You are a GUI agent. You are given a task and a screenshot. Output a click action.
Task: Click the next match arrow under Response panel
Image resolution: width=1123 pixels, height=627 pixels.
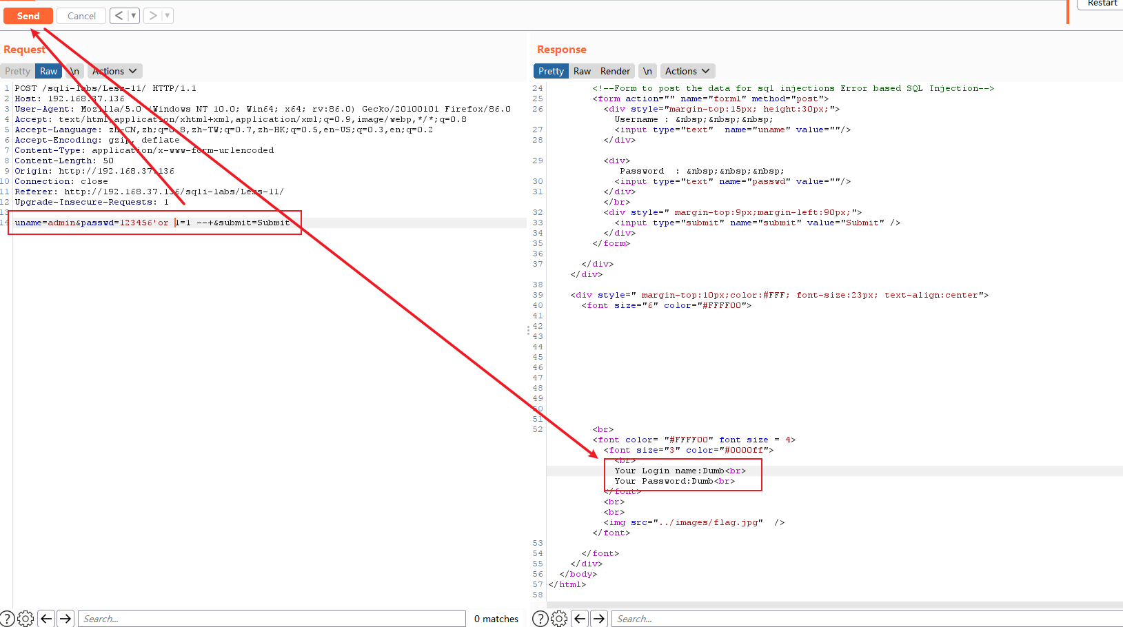(599, 618)
